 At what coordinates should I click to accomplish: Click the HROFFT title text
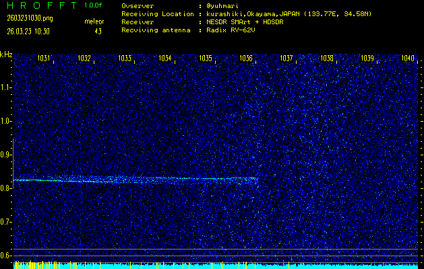point(39,5)
